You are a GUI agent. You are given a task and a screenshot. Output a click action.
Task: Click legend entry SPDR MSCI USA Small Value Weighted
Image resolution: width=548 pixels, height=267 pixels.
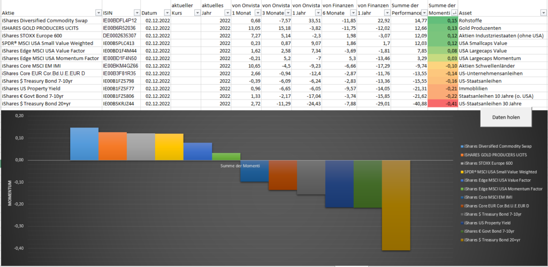(499, 172)
